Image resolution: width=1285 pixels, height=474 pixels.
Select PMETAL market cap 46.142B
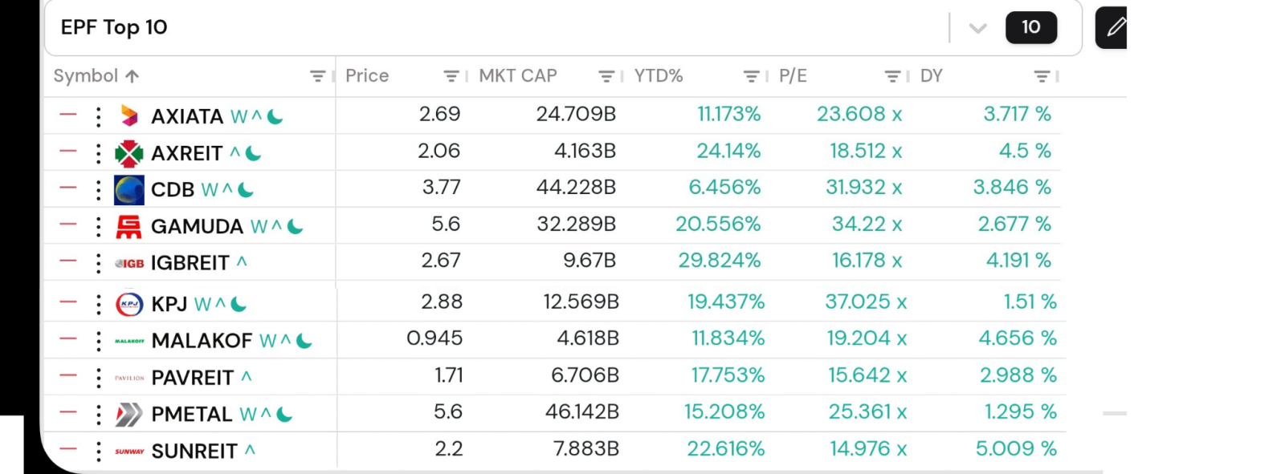[x=582, y=412]
